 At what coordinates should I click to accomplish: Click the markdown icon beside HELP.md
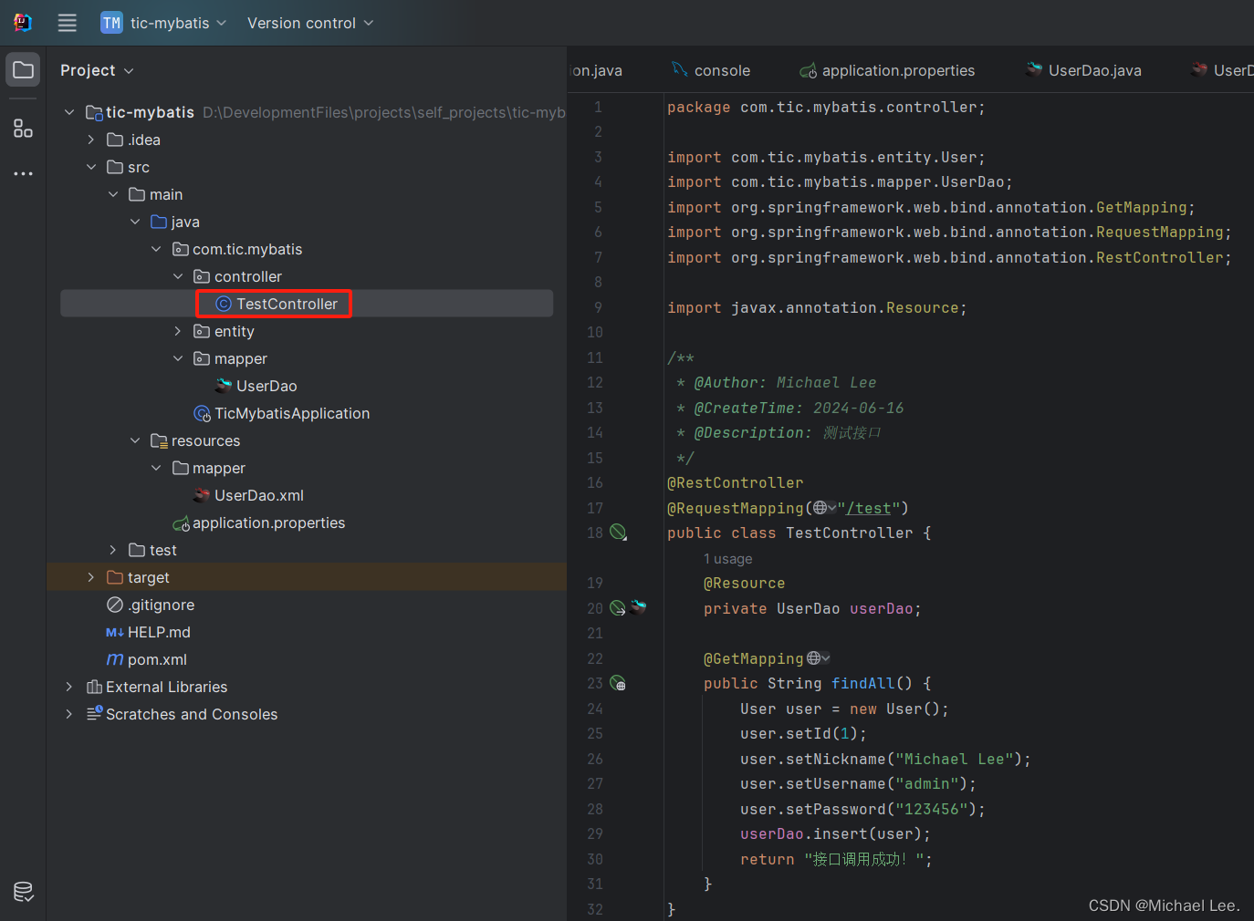[115, 632]
